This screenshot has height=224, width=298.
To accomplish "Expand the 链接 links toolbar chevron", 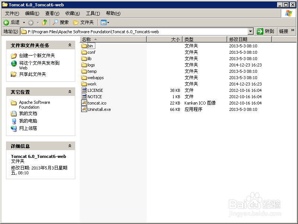I will 293,30.
